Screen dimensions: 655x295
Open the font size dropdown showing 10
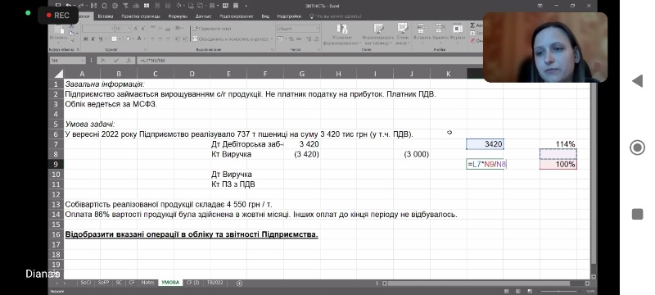coord(129,29)
